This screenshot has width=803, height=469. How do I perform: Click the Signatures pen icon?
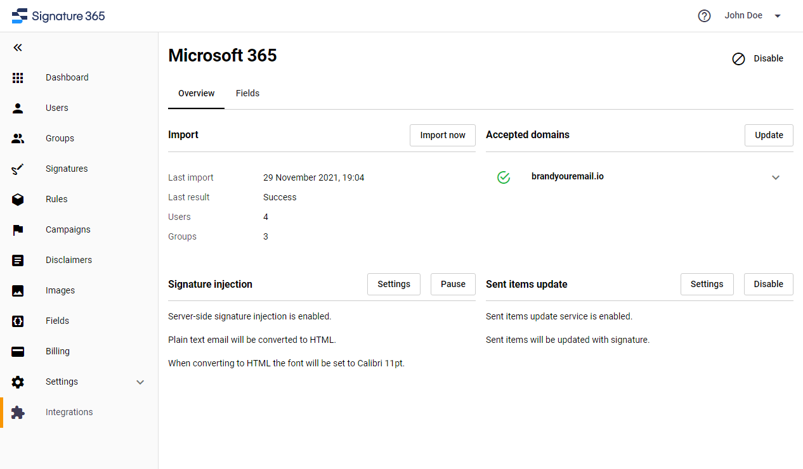pos(18,169)
